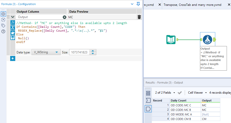231x123 pixels.
Task: Close the first .yxmd workflow tab
Action: [x=160, y=5]
